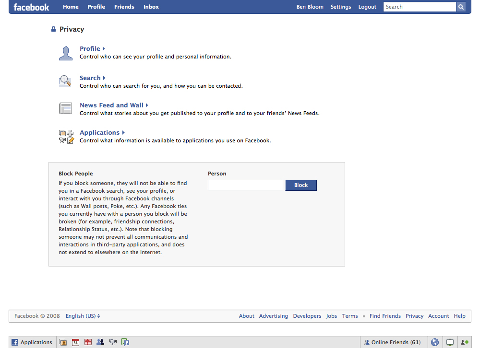This screenshot has height=348, width=480.
Task: Open the Advertising footer link
Action: tap(274, 316)
